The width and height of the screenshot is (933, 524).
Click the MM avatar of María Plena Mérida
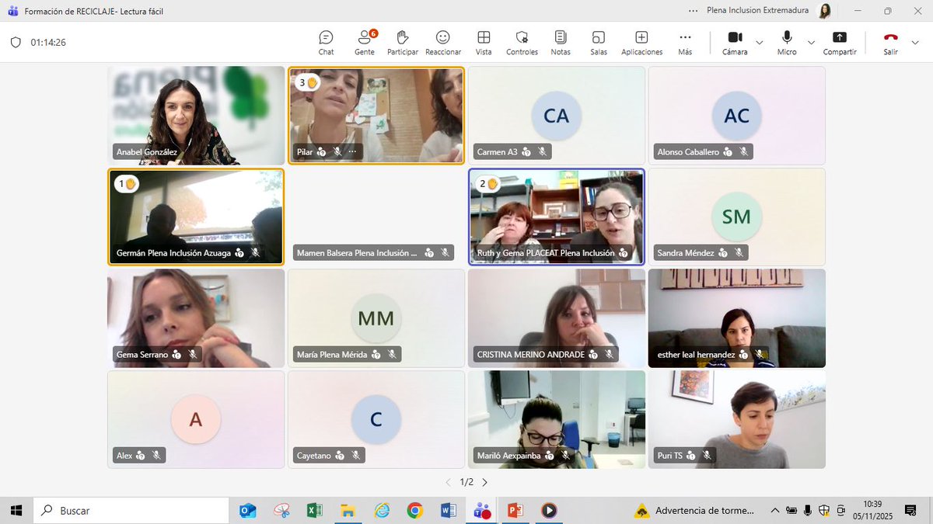click(x=376, y=318)
